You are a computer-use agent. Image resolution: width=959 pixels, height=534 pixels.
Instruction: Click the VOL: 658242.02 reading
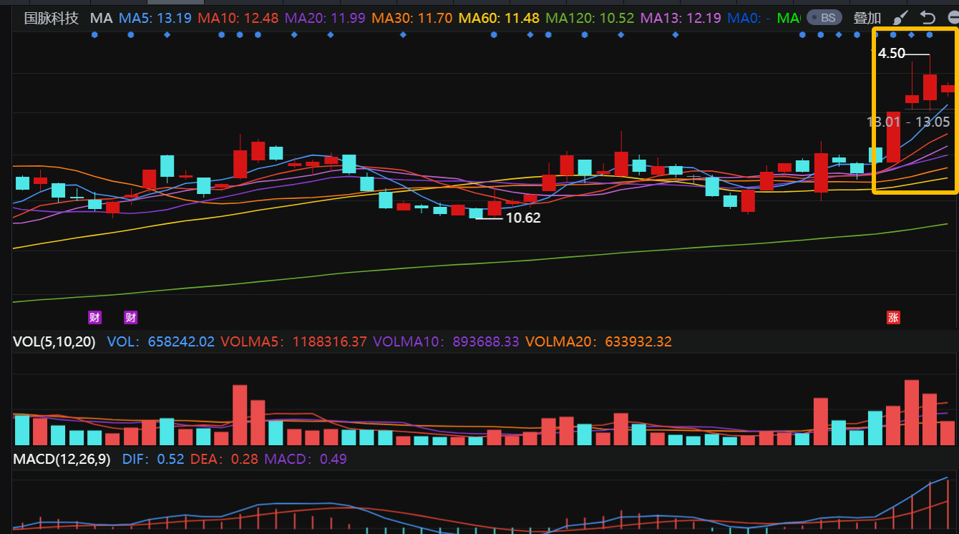(160, 342)
